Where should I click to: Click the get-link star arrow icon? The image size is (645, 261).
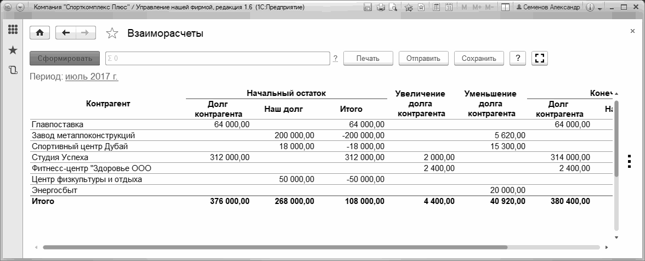[408, 7]
